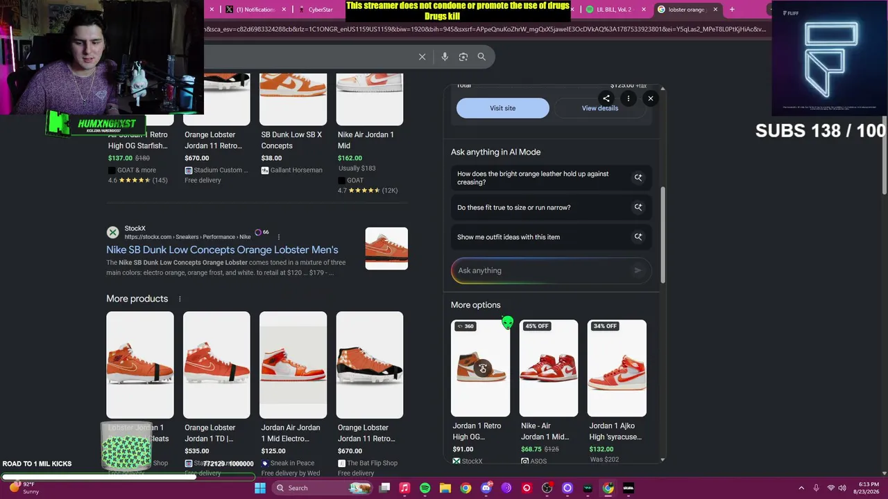
Task: Ask how orange leather holds up against creasing
Action: point(552,178)
